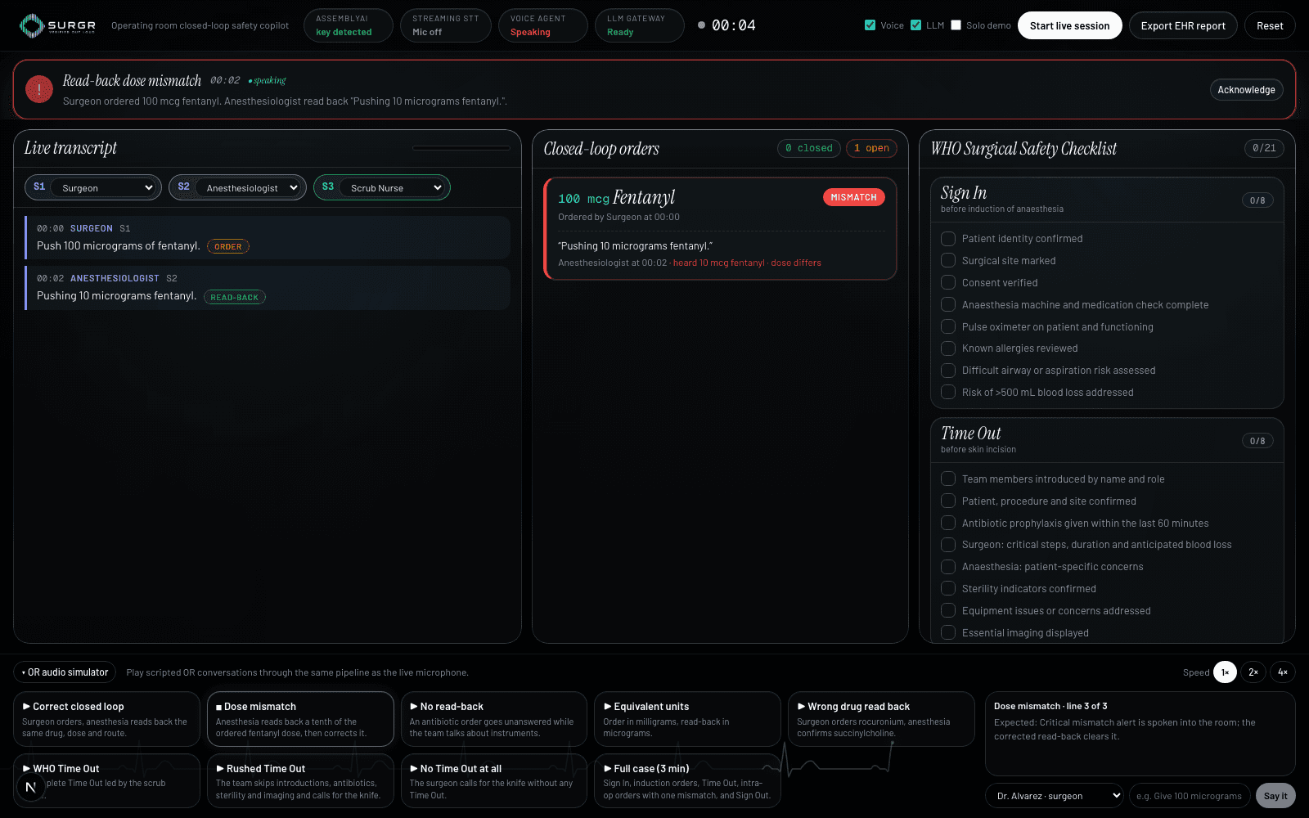Click Export EHR report button
The image size is (1309, 818).
(x=1183, y=25)
